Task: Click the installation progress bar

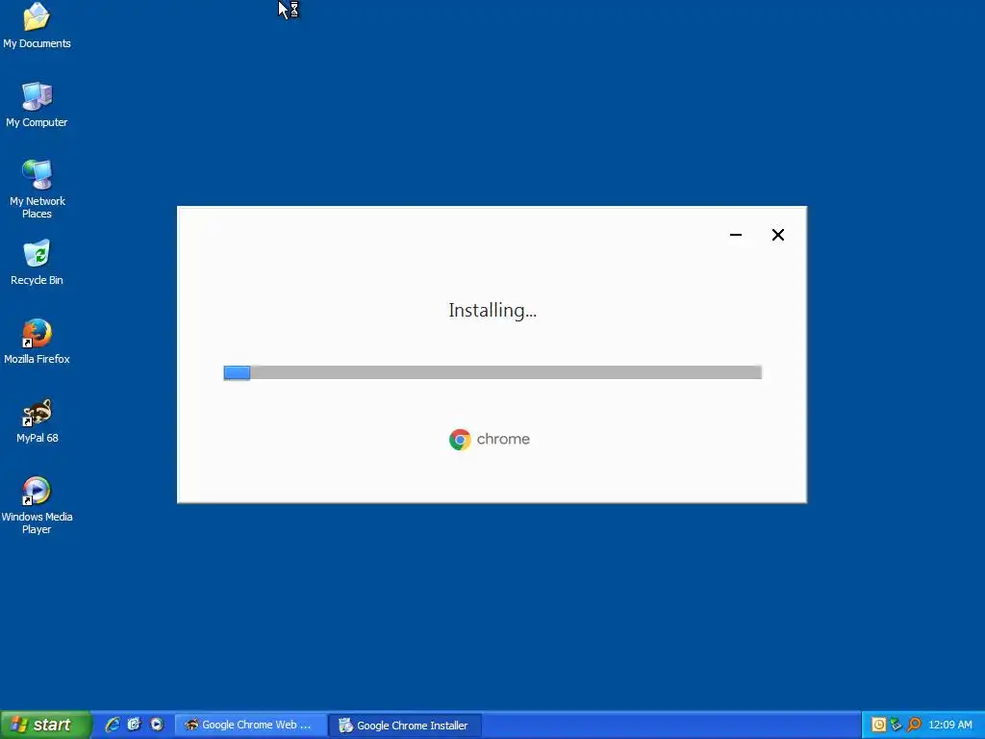Action: coord(492,372)
